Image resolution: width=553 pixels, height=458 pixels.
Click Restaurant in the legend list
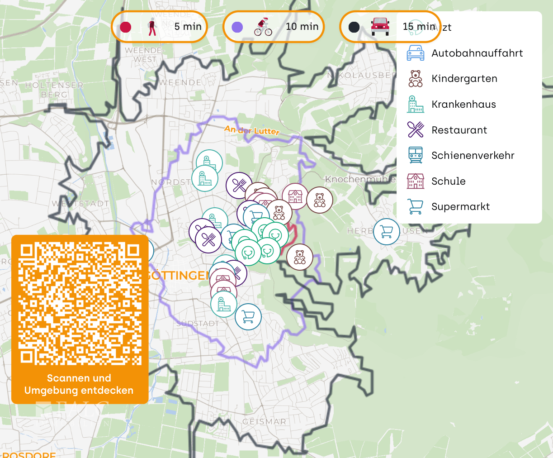click(447, 130)
